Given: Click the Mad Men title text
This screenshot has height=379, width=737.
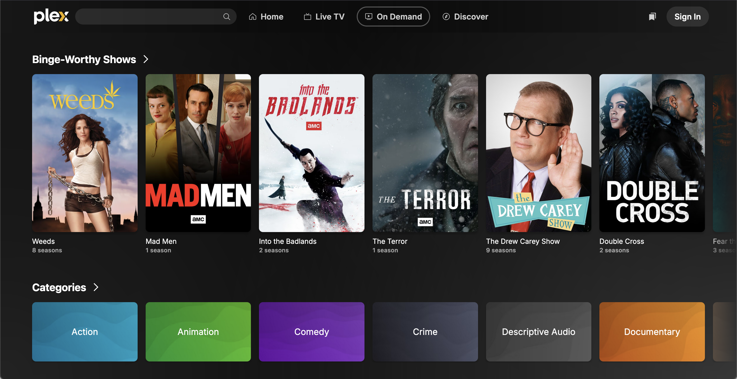Looking at the screenshot, I should pyautogui.click(x=161, y=241).
